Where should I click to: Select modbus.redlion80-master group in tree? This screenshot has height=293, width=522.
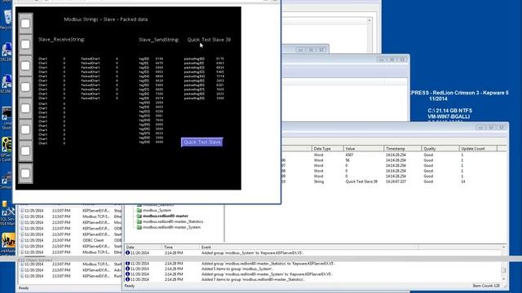pyautogui.click(x=166, y=216)
